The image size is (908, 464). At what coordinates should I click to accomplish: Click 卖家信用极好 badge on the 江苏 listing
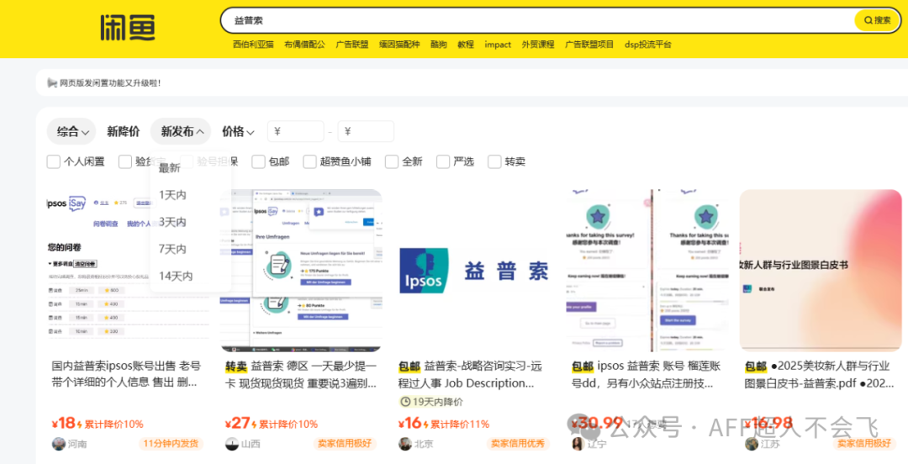coord(864,444)
